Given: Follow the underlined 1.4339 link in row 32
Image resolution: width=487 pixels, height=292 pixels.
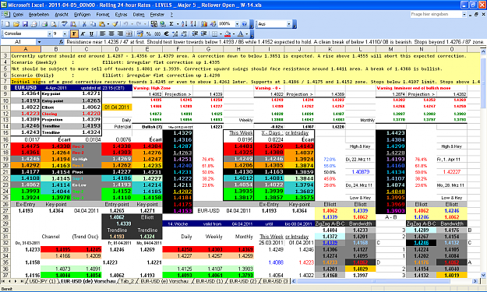Looking at the screenshot, I should pos(330,243).
